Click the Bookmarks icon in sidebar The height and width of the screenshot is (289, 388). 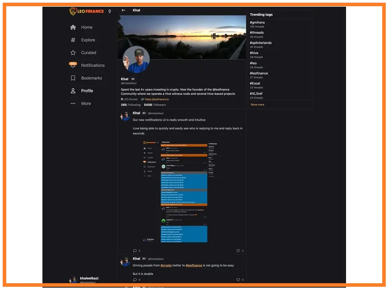click(x=73, y=78)
